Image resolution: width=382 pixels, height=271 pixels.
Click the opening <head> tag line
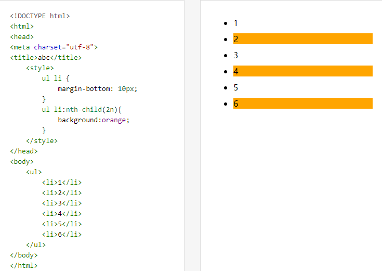pyautogui.click(x=22, y=37)
